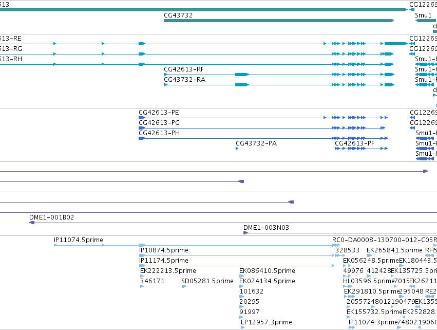The height and width of the screenshot is (330, 437).
Task: Open the EK086410.5prime EST label
Action: (x=267, y=271)
